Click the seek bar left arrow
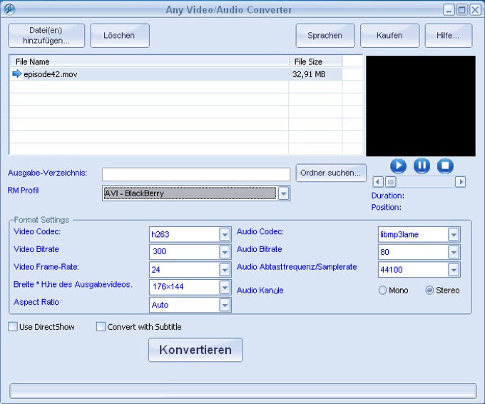 point(378,182)
